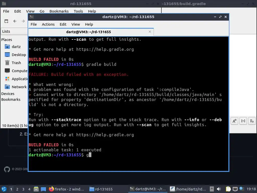Toggle regex mode in editor search
This screenshot has width=257, height=193.
coord(252,121)
